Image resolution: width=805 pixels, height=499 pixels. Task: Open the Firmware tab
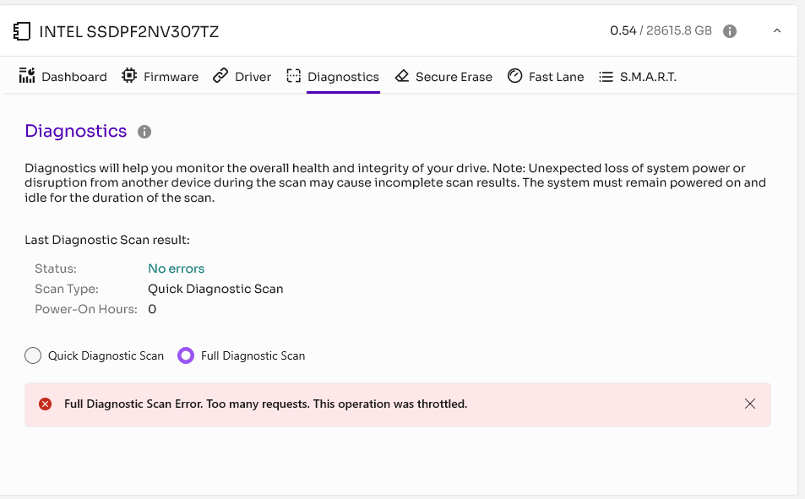click(x=171, y=77)
